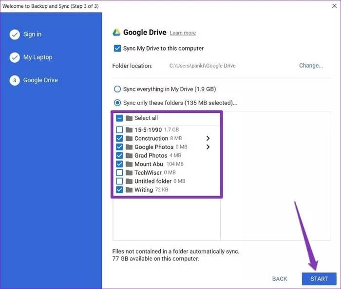Click the 1.7 GB size label
341x289 pixels.
(x=171, y=130)
